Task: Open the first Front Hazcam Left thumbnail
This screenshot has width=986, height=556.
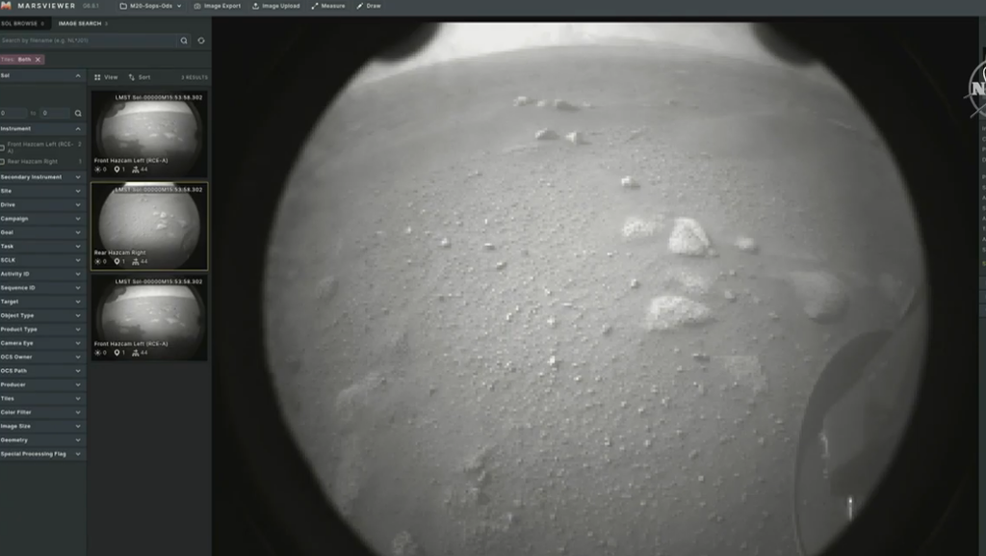Action: pyautogui.click(x=149, y=133)
